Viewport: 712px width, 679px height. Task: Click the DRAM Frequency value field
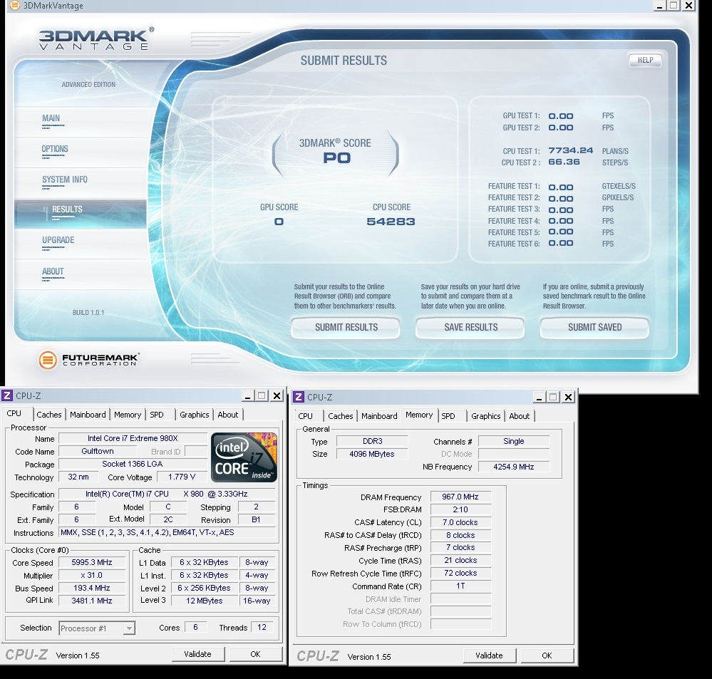pos(460,497)
